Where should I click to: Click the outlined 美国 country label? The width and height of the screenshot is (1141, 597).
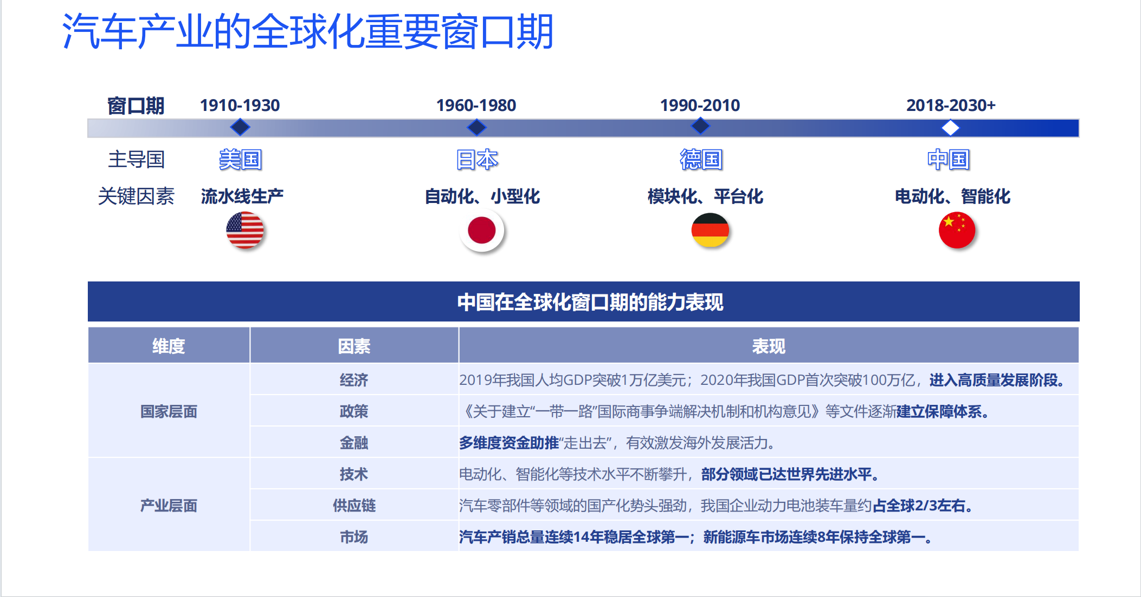(240, 160)
